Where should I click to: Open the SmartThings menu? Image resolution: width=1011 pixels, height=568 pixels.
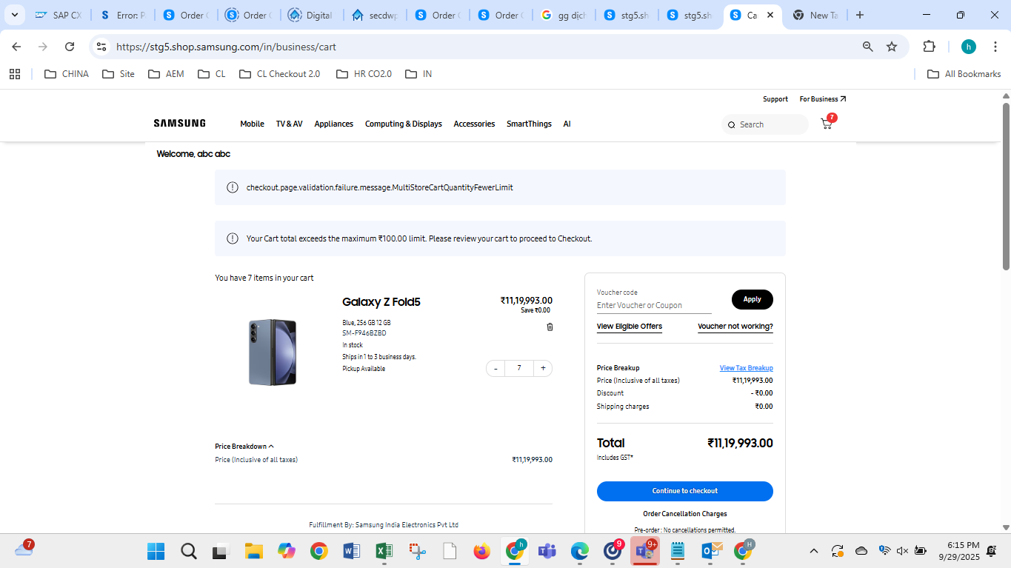coord(529,124)
